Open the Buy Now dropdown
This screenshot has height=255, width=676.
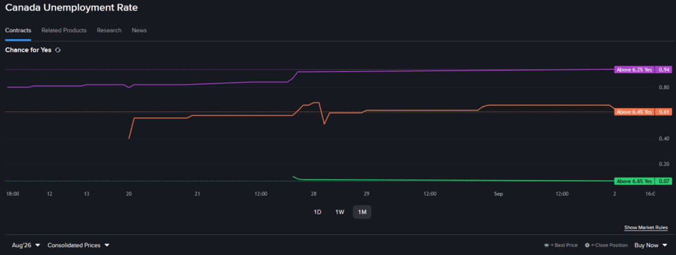point(651,245)
